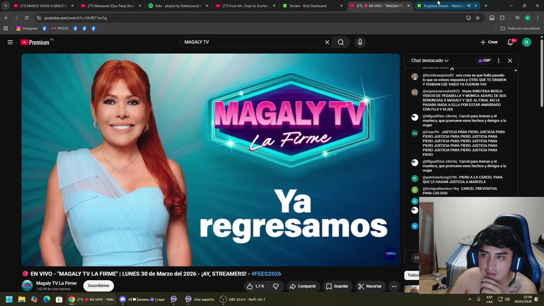Image resolution: width=544 pixels, height=306 pixels.
Task: Dislike the video with thumbs down
Action: [276, 286]
